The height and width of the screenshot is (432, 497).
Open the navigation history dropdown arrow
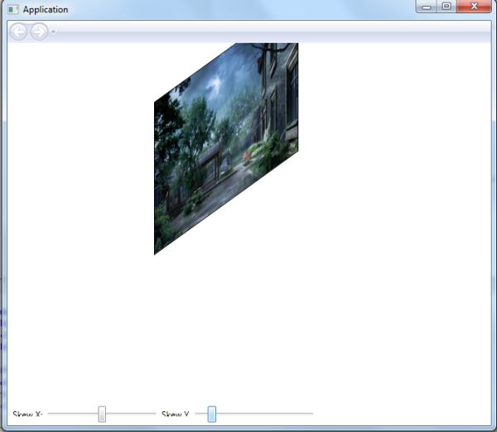(x=53, y=31)
